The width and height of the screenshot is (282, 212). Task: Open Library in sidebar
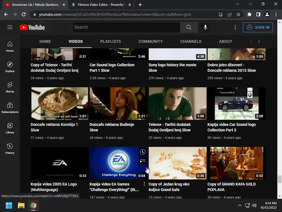(10, 128)
